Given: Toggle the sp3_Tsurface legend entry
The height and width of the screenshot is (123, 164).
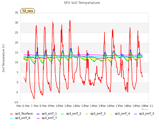Looking at the screenshot, I should (x=21, y=114).
